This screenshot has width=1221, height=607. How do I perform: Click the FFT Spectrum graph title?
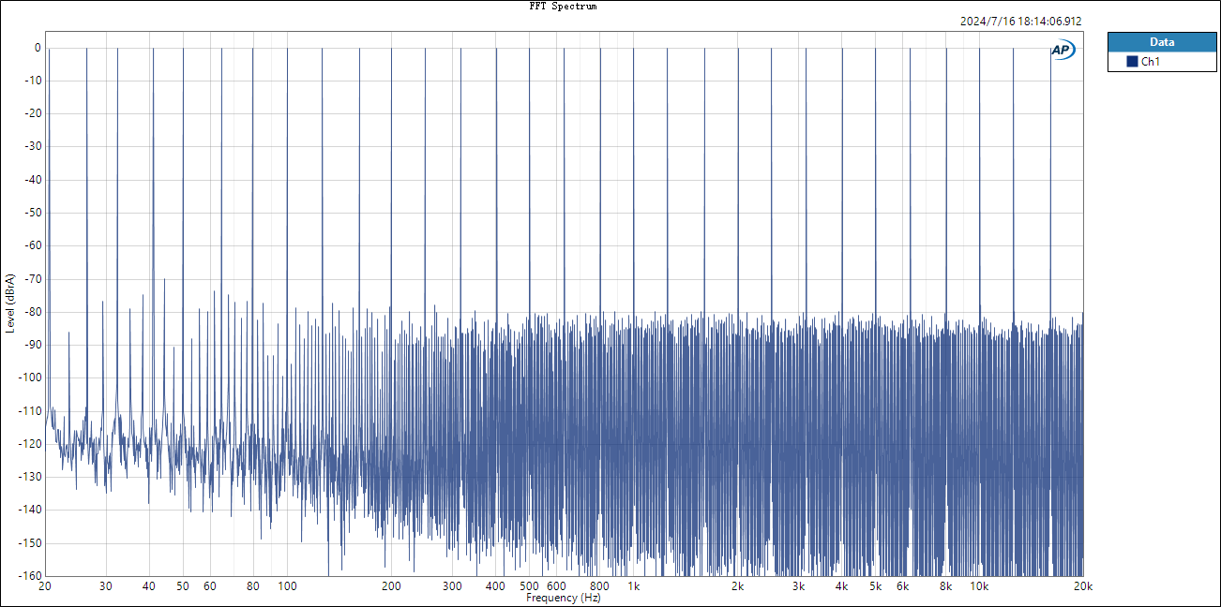point(563,6)
